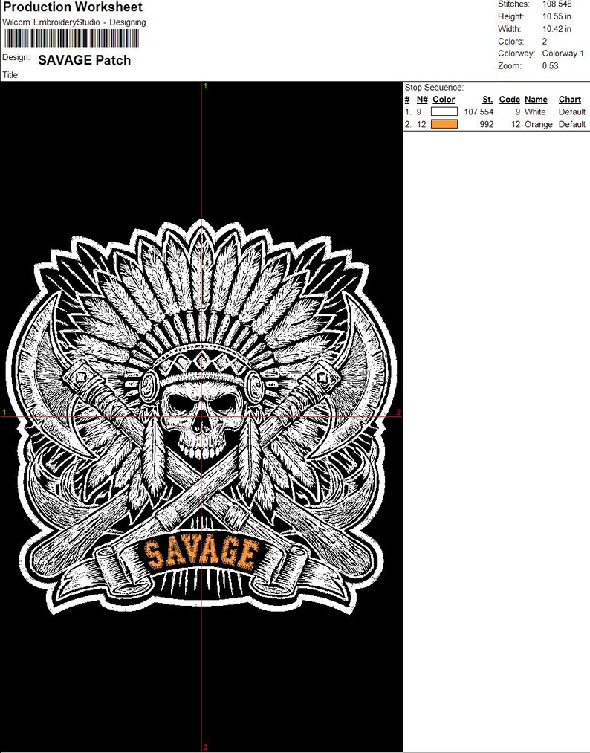Click the Color column header

443,100
